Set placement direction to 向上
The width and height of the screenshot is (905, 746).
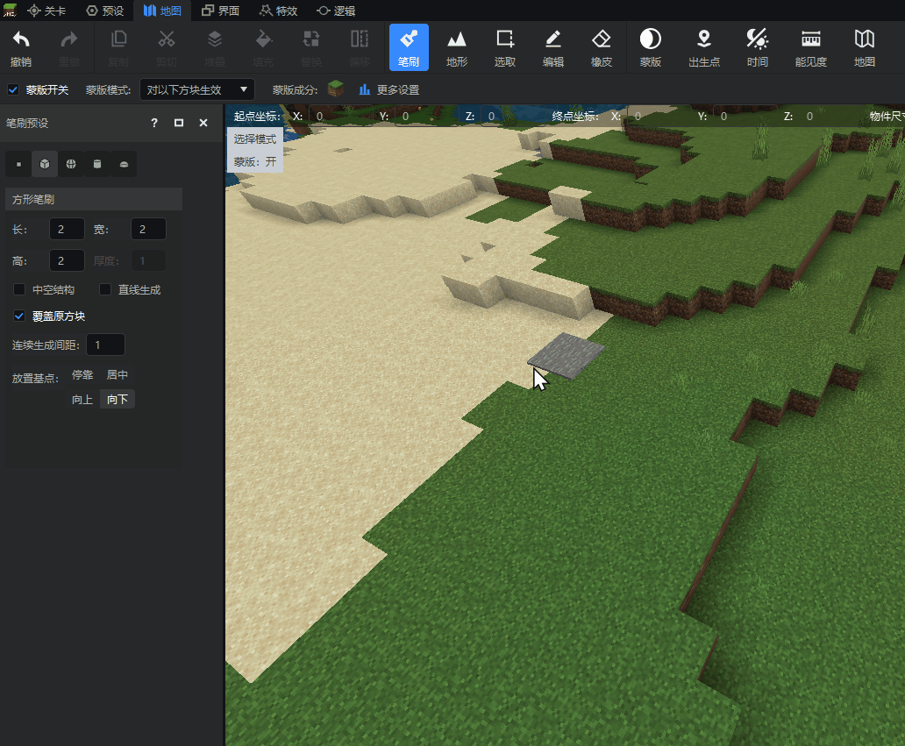(82, 399)
